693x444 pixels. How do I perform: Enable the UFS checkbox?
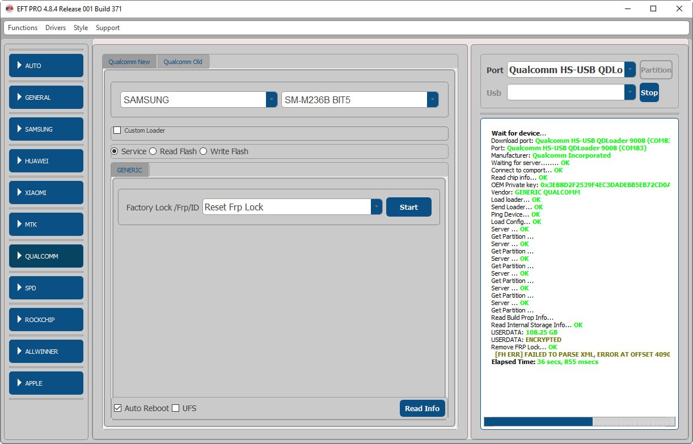[x=176, y=408]
